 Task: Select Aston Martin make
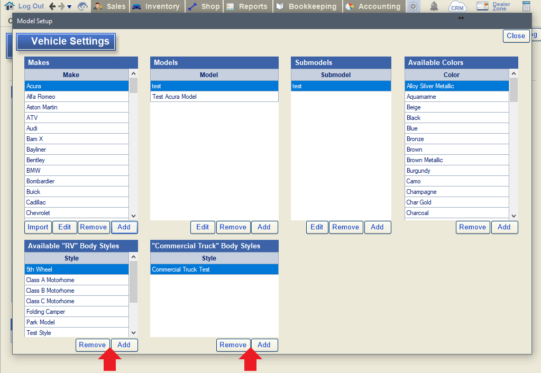(77, 107)
